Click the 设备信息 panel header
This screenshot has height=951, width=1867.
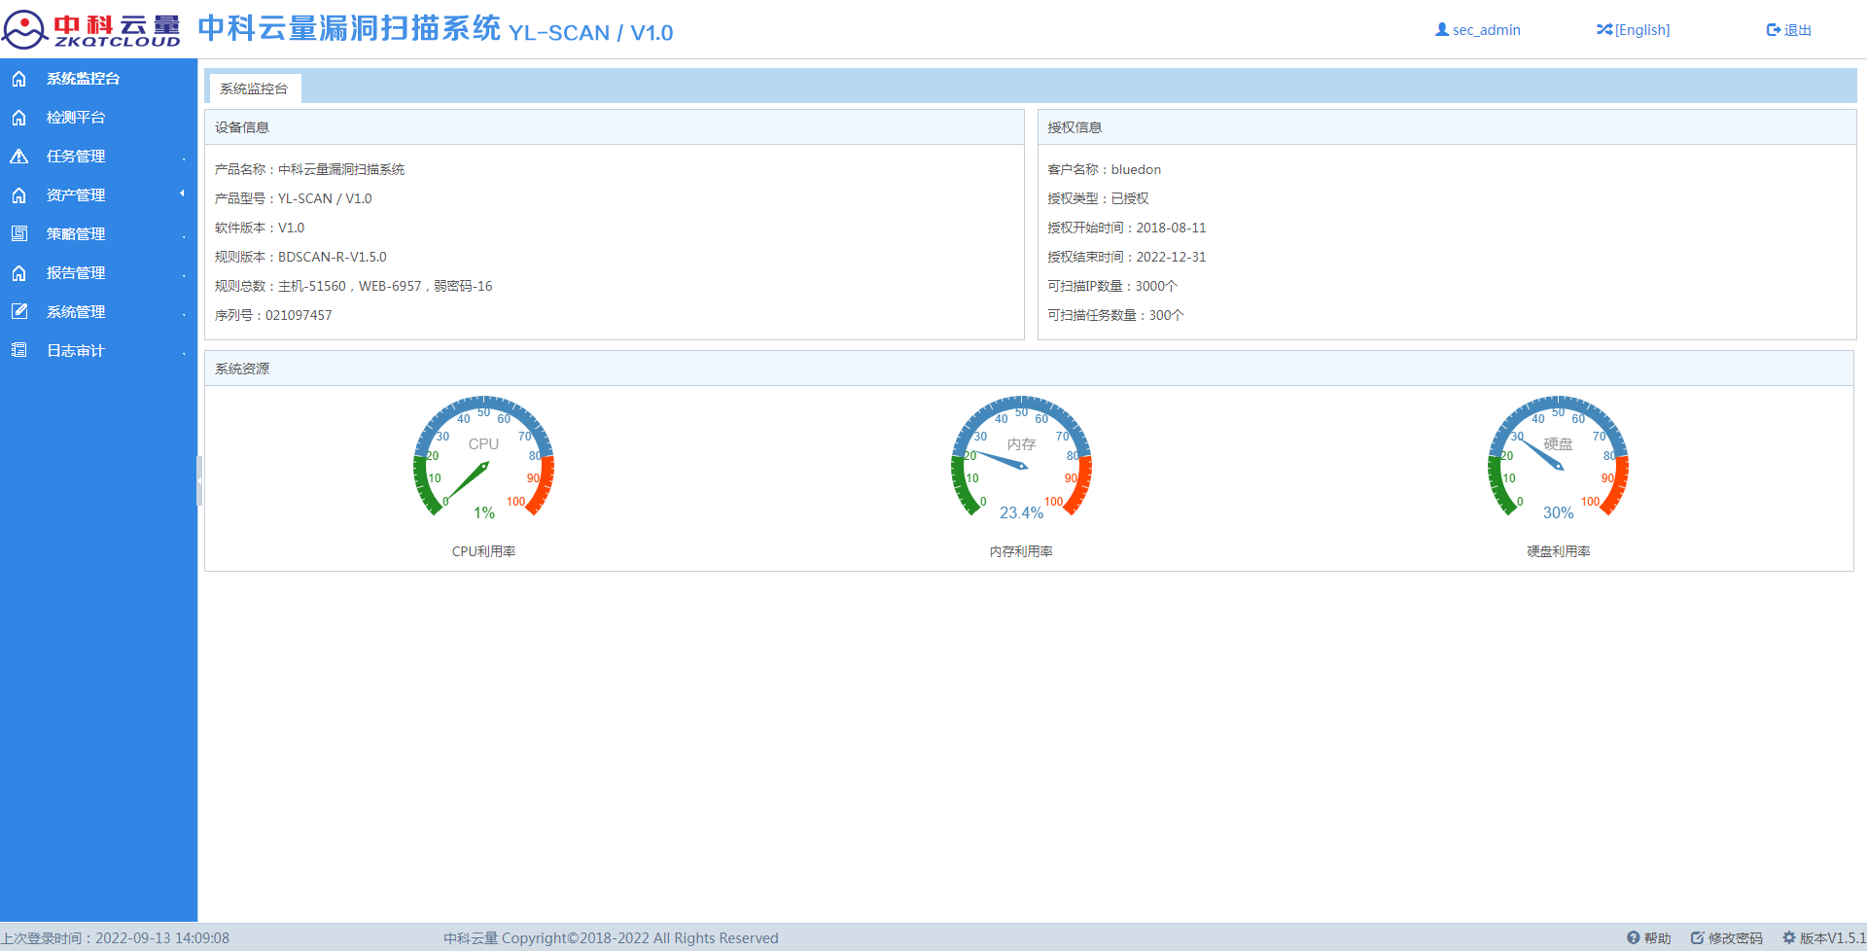(615, 127)
